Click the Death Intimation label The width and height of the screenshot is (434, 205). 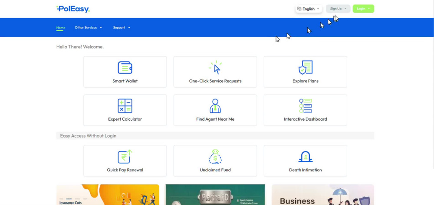[x=305, y=170]
